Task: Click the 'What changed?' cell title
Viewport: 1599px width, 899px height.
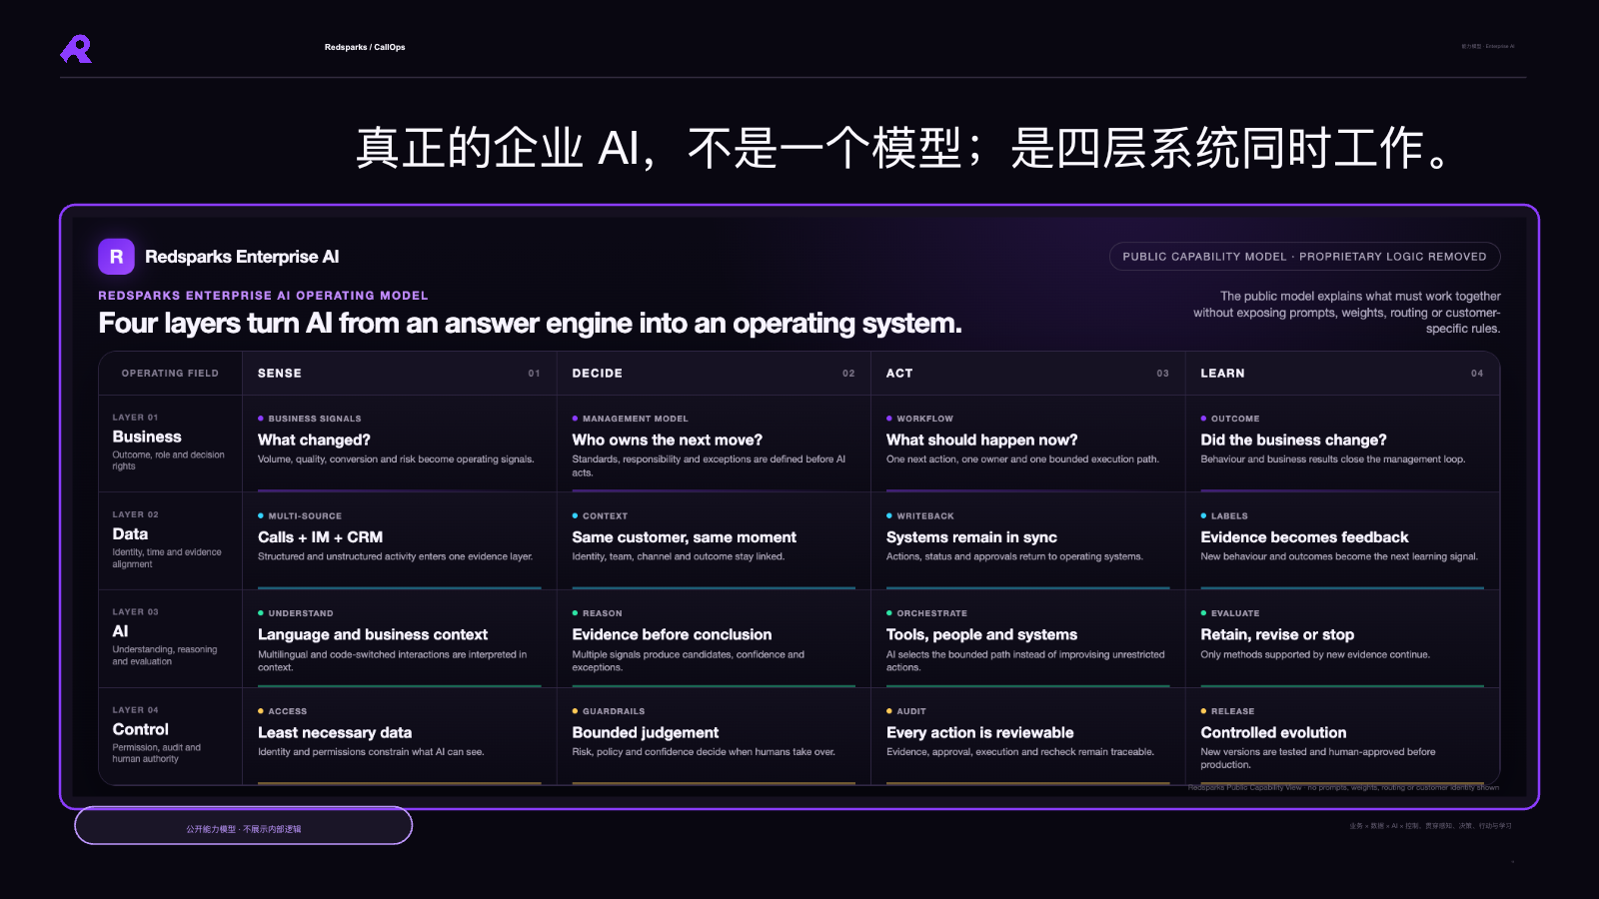Action: coord(314,440)
